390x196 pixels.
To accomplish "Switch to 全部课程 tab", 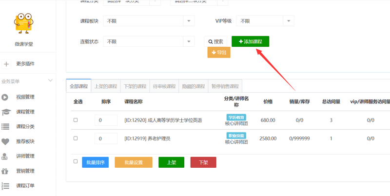I will [78, 86].
